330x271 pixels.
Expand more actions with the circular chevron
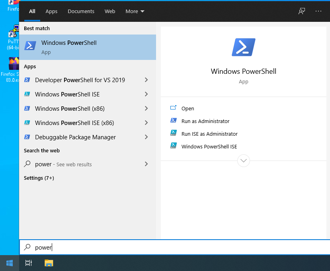pyautogui.click(x=244, y=161)
